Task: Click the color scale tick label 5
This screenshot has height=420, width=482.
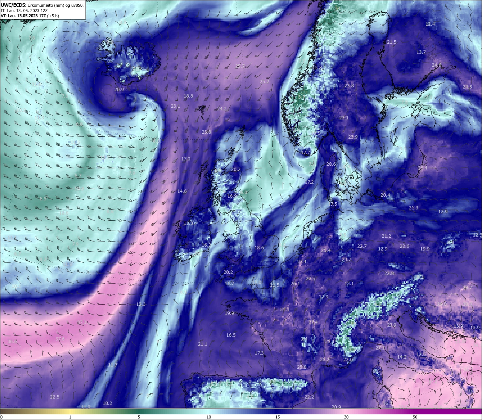Action: click(139, 417)
